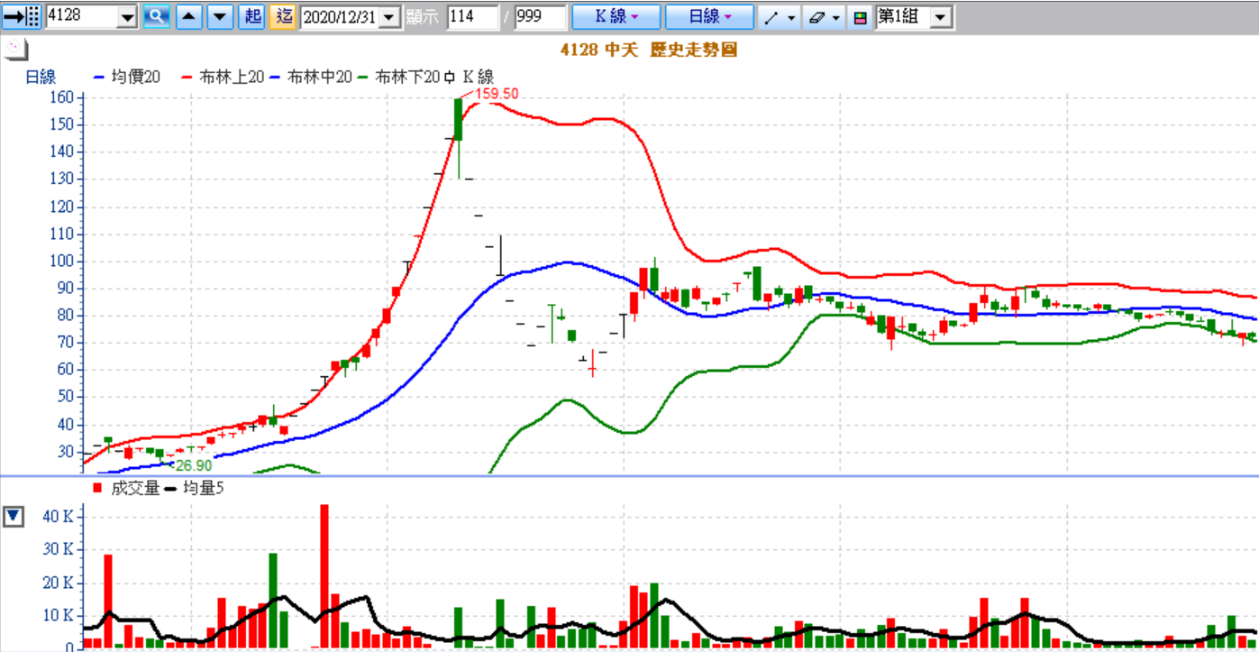Image resolution: width=1259 pixels, height=652 pixels.
Task: Click the up arrow navigation button
Action: (189, 16)
